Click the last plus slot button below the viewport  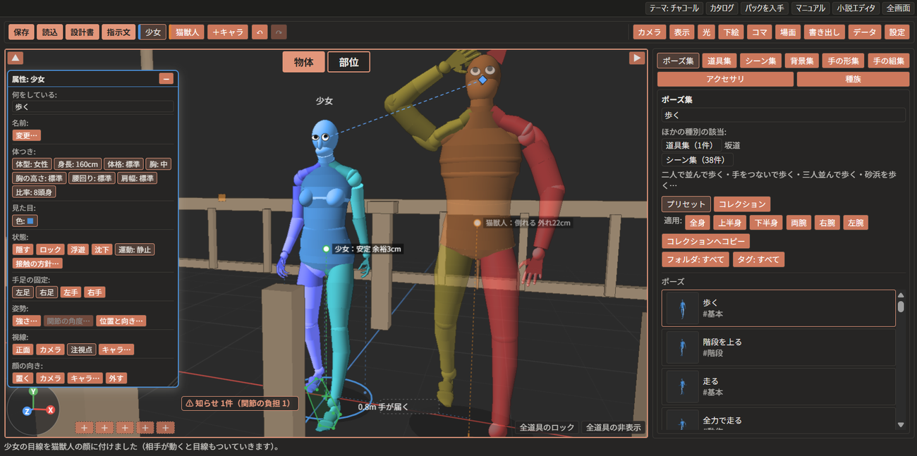point(166,427)
